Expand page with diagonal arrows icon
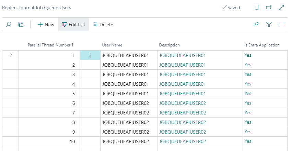Viewport: 292px width, 151px height. pos(281,8)
